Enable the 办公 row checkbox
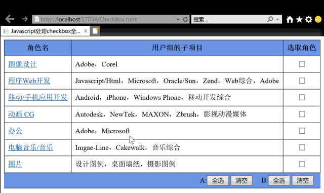Viewport: 324px width, 193px height. pyautogui.click(x=302, y=131)
